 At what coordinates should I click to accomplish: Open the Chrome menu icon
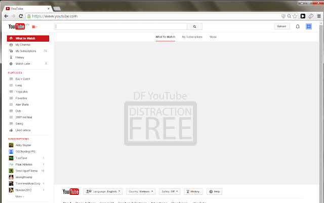pos(319,16)
